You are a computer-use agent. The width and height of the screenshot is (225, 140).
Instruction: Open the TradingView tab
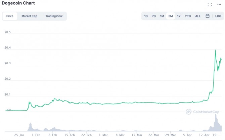(53, 16)
